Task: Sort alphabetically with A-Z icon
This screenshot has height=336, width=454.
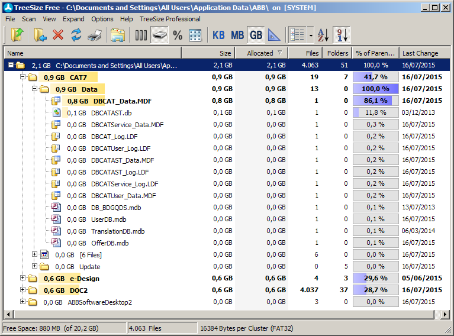Action: [x=323, y=35]
